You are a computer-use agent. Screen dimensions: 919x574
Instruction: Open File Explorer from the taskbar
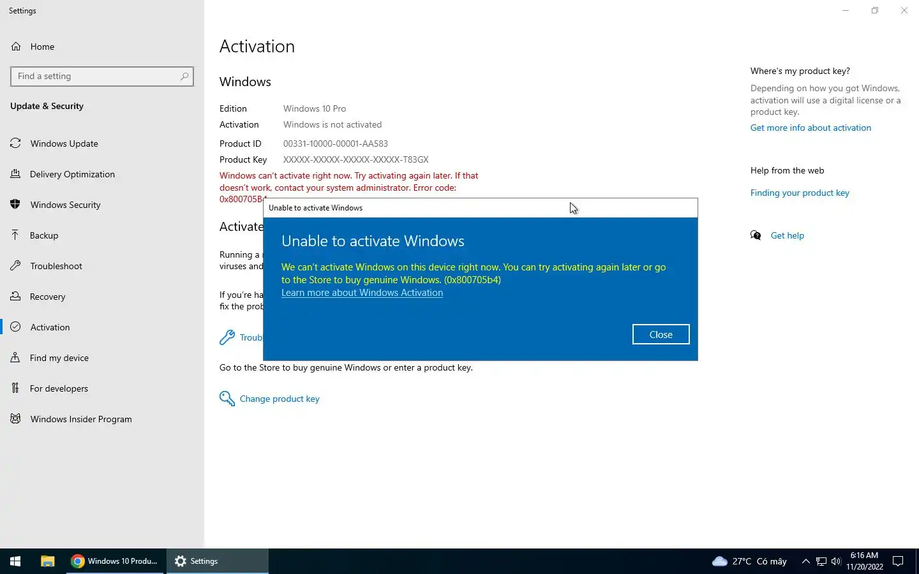point(48,561)
